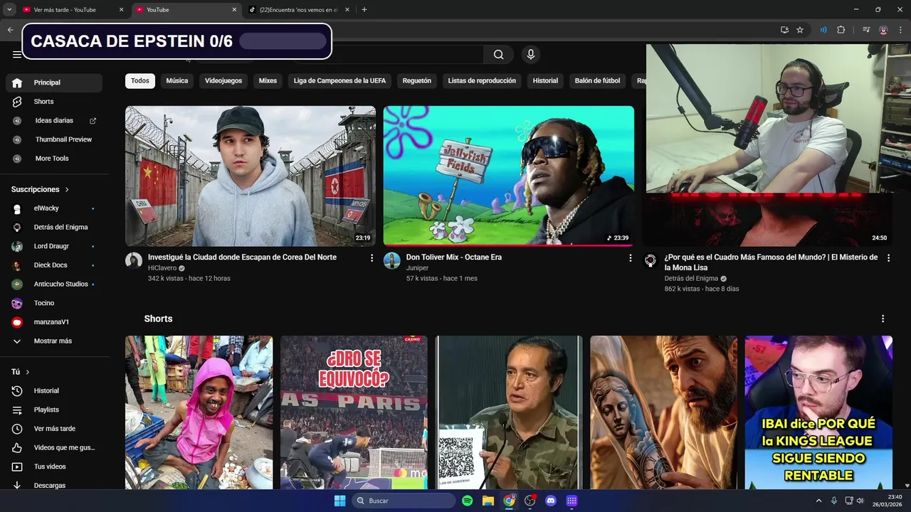This screenshot has width=911, height=512.
Task: Expand the Suscripciones section
Action: [41, 190]
